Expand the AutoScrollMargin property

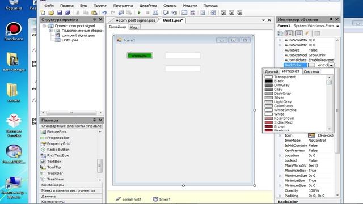point(280,40)
